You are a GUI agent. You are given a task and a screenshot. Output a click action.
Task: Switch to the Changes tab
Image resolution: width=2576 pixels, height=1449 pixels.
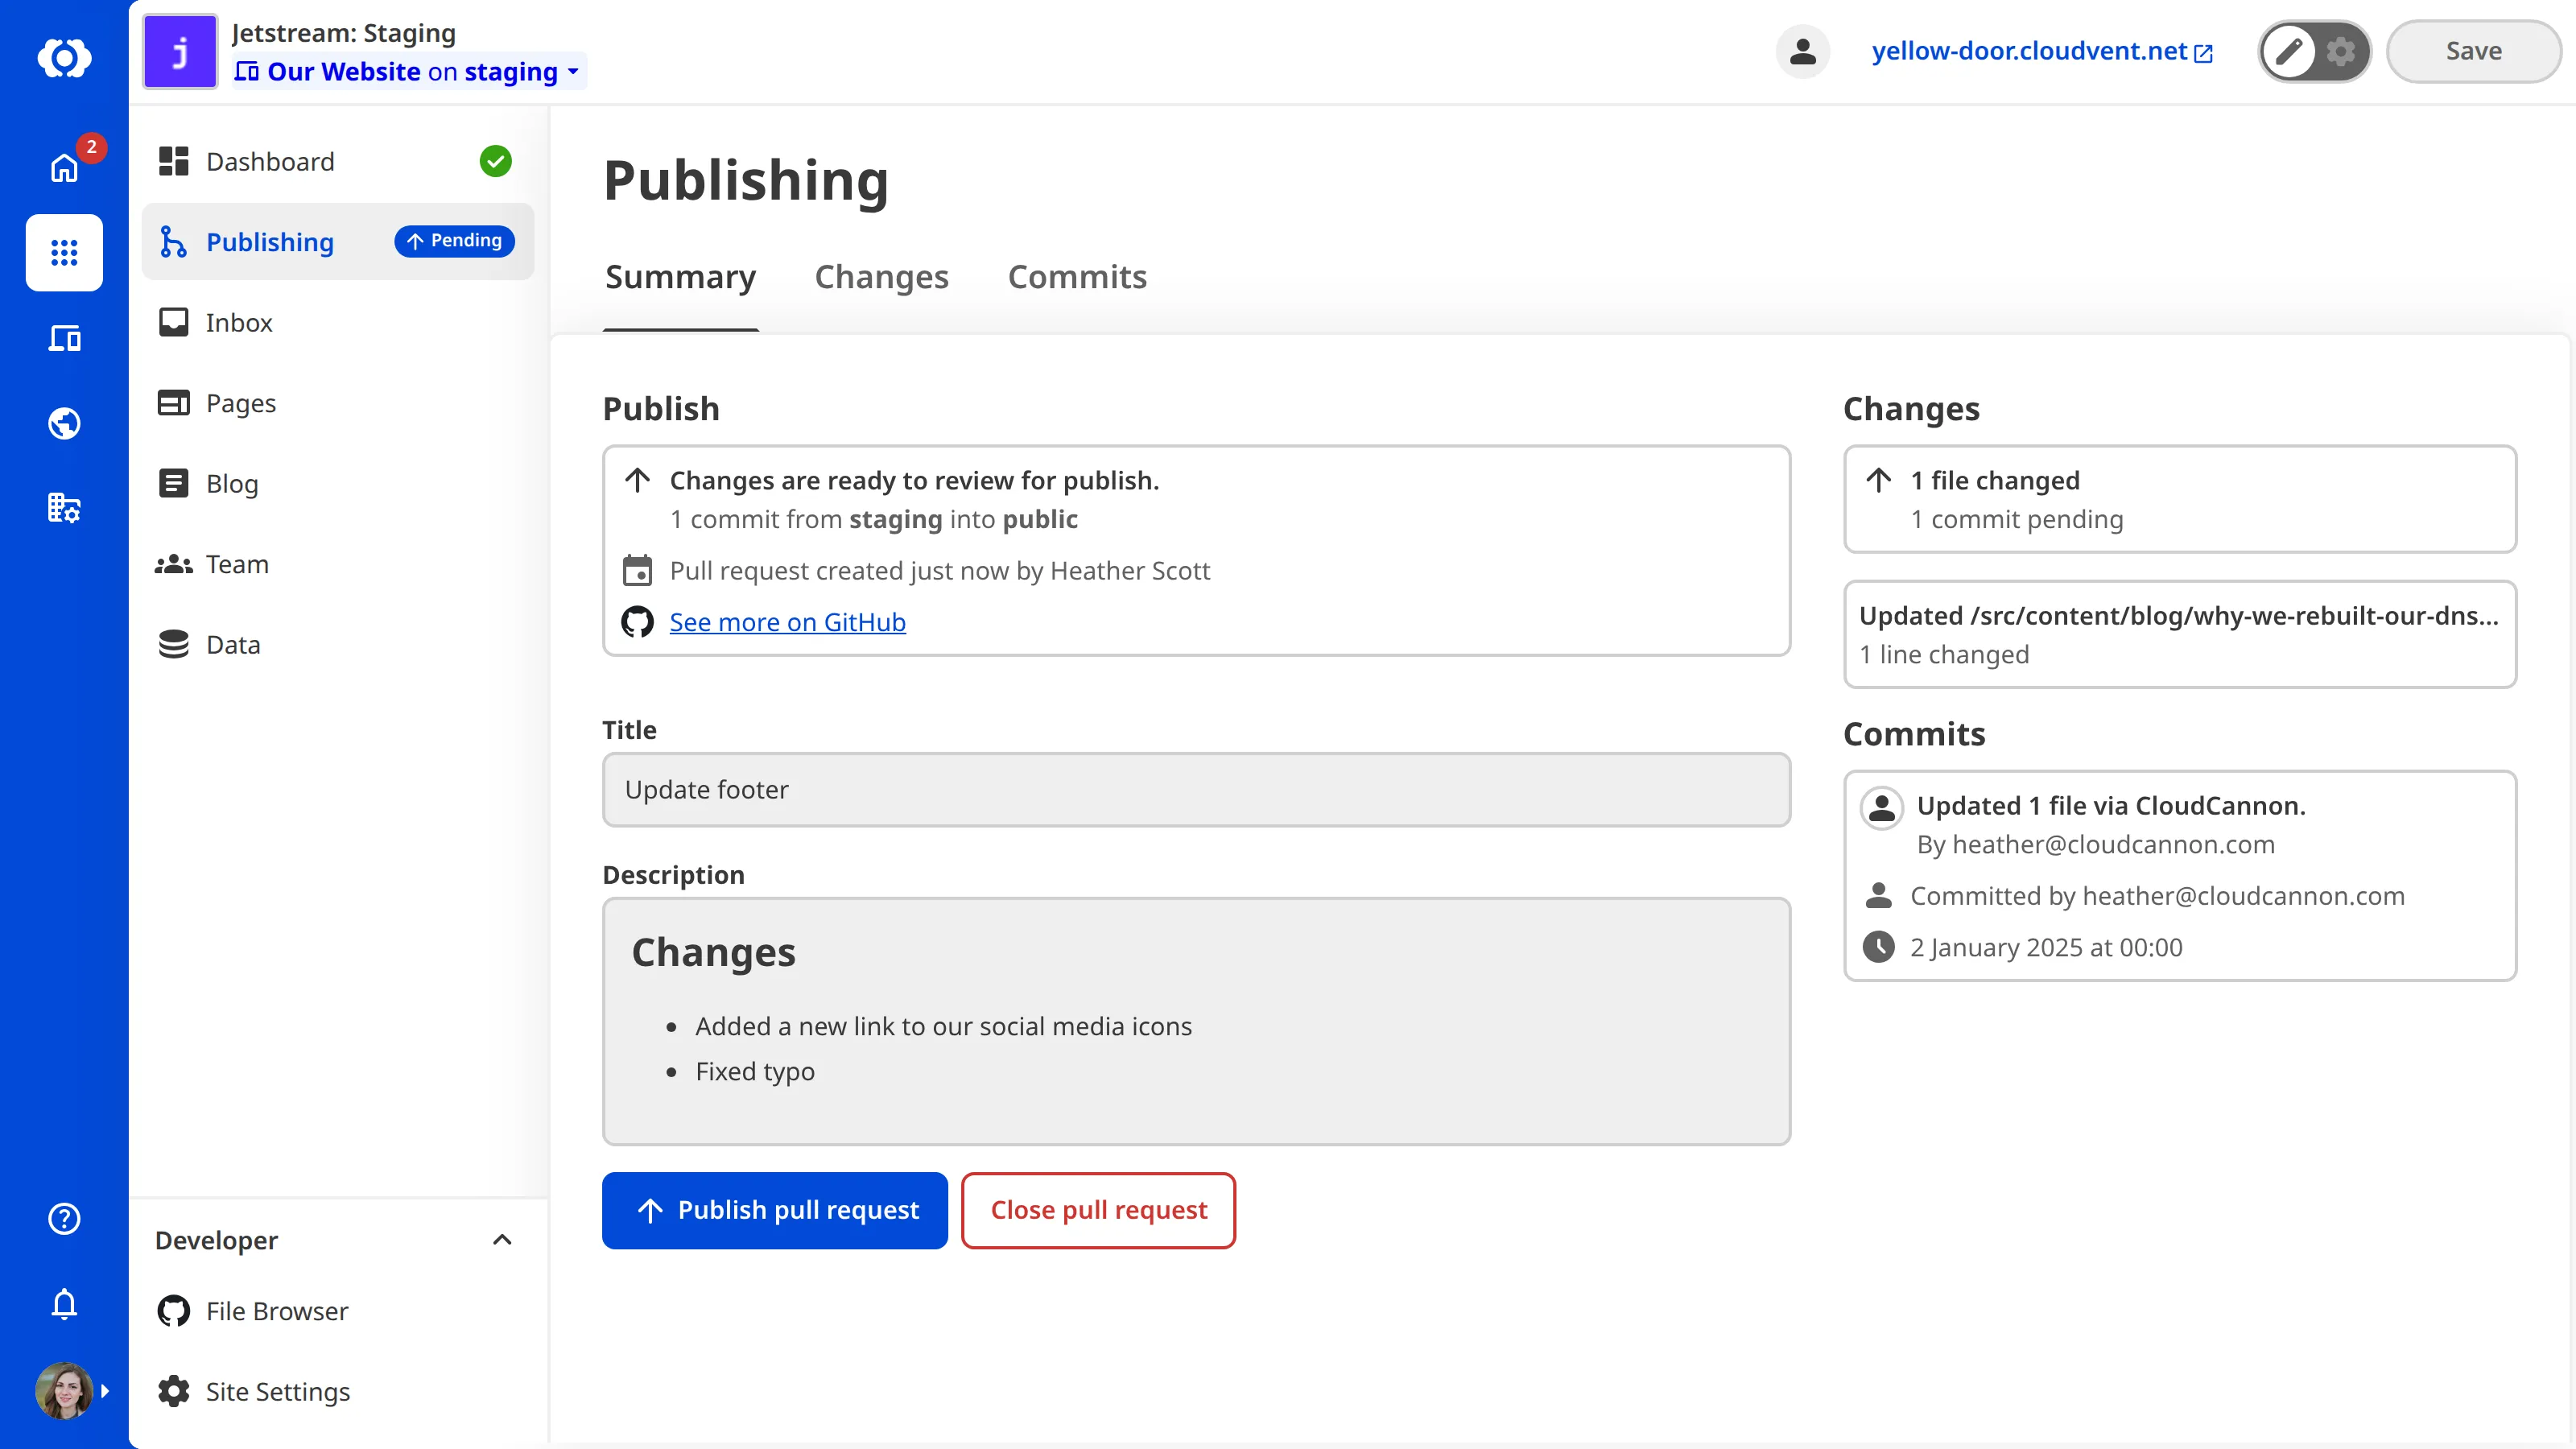click(x=881, y=277)
